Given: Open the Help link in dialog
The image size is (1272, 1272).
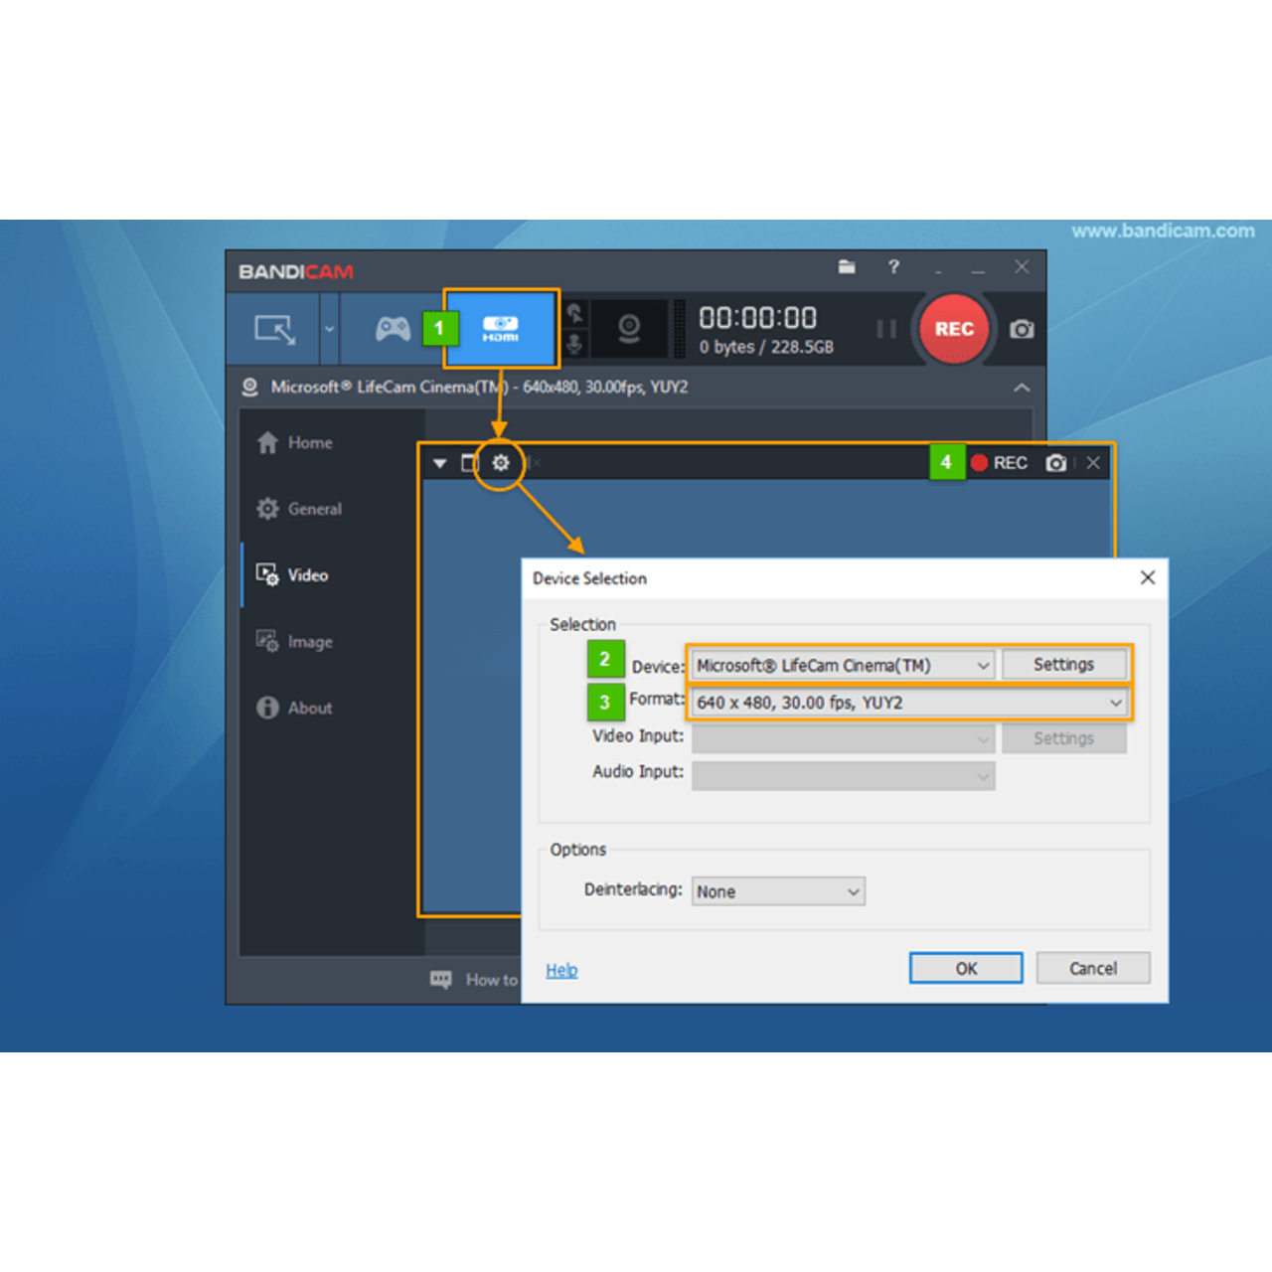Looking at the screenshot, I should 561,970.
